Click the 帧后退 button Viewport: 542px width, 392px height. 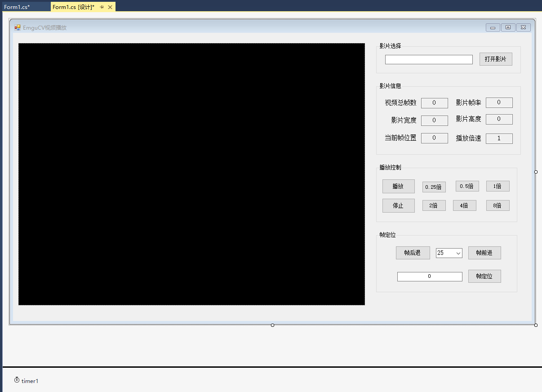(413, 253)
